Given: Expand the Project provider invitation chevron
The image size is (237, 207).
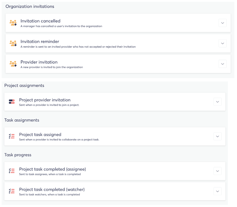Looking at the screenshot, I should 217,102.
